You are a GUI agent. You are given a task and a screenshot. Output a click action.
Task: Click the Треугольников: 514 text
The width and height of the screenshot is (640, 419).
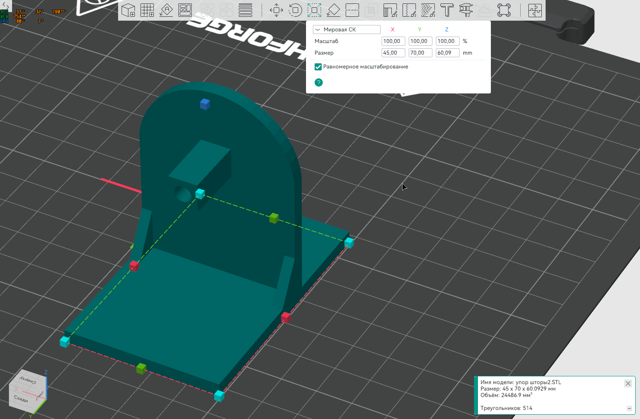click(x=506, y=408)
